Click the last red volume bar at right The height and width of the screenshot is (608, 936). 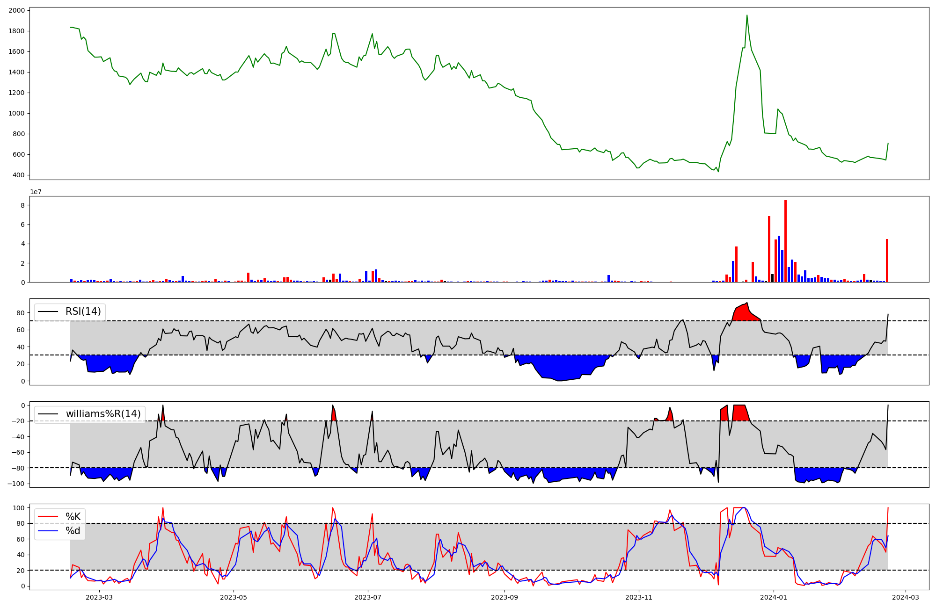[887, 261]
